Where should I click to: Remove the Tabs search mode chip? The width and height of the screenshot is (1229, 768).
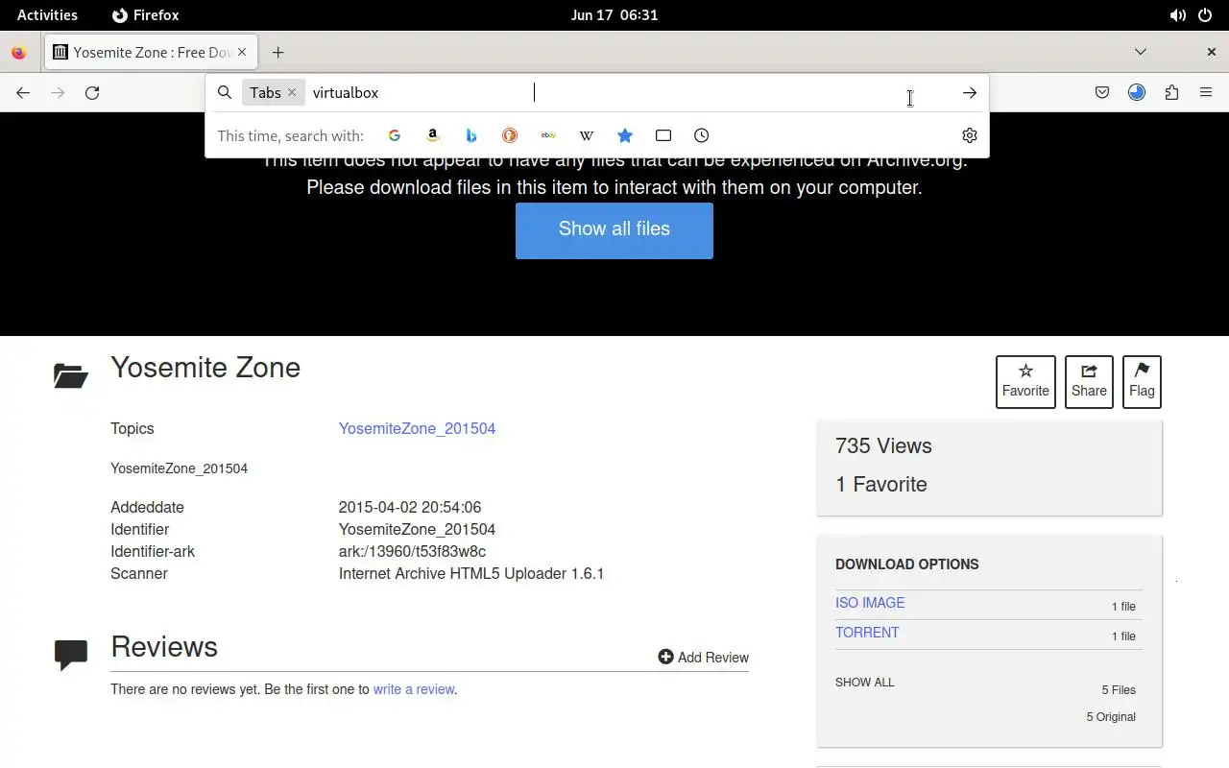pyautogui.click(x=292, y=92)
